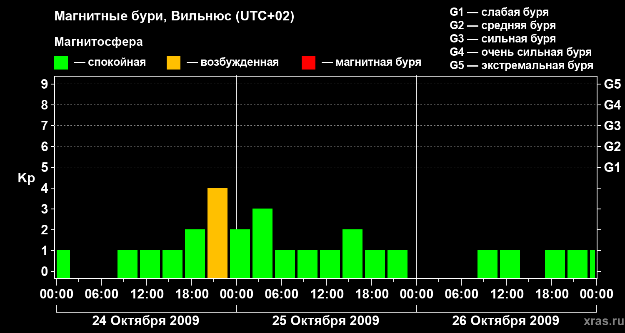This screenshot has width=625, height=333.
Task: Click the G4 label on the right axis
Action: point(612,105)
